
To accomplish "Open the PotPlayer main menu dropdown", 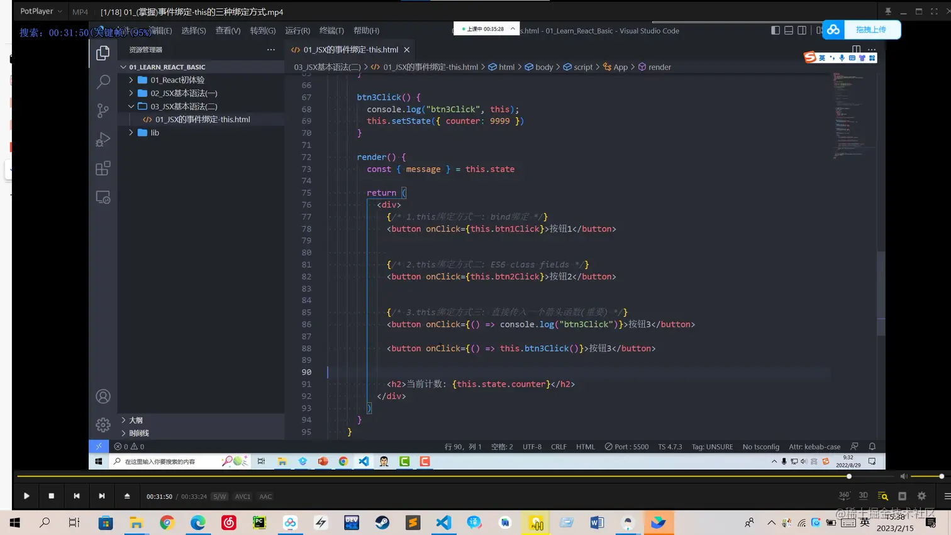I will [x=41, y=11].
